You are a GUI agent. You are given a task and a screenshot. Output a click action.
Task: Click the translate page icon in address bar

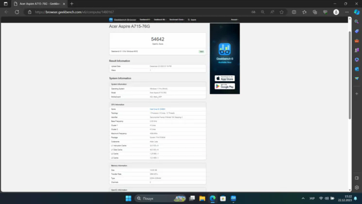[253, 12]
